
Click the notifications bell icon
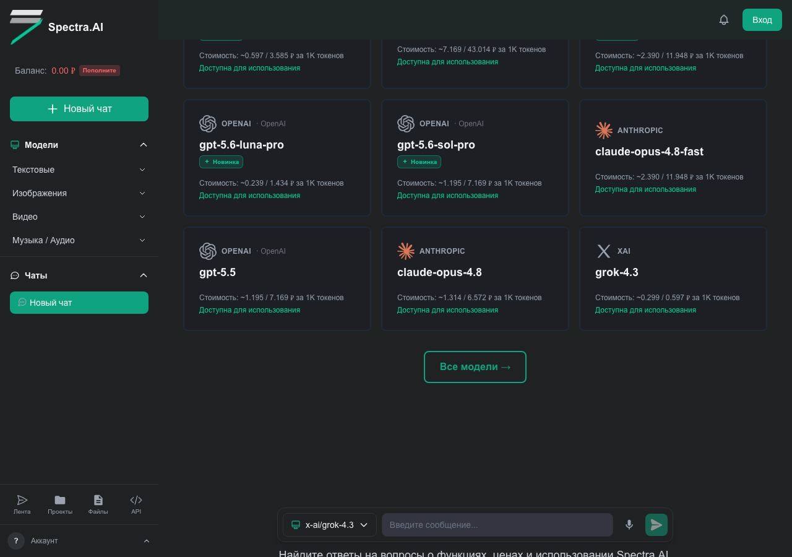coord(724,20)
